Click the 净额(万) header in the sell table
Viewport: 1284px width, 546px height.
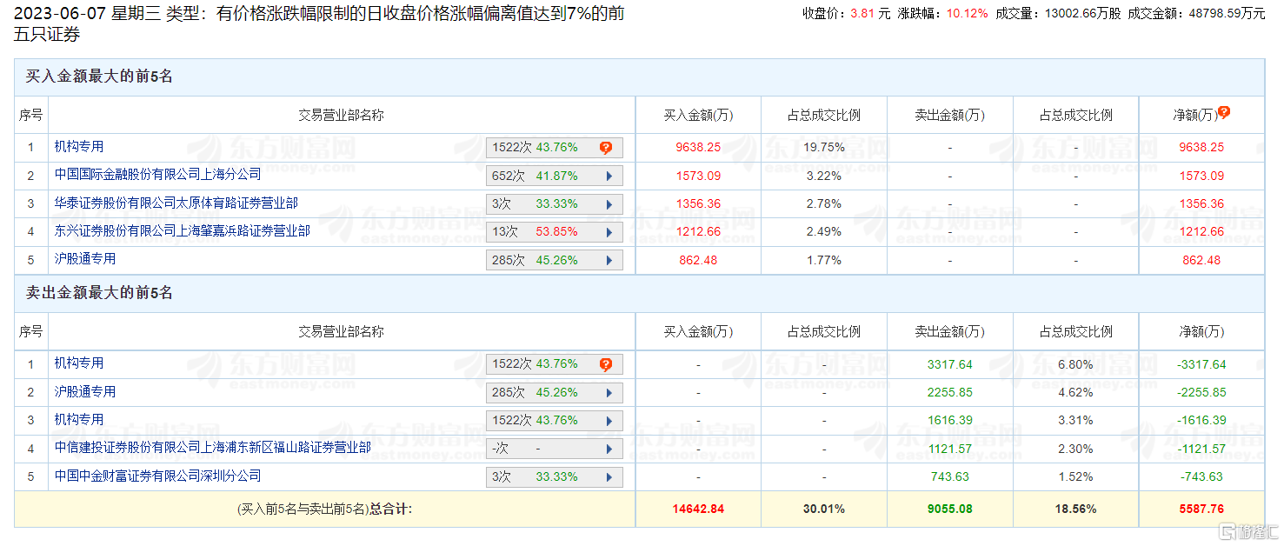1201,331
